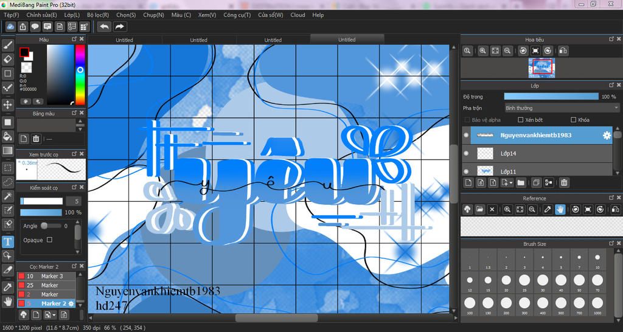Open the Bộ lọc(R) menu
623x332 pixels.
98,15
